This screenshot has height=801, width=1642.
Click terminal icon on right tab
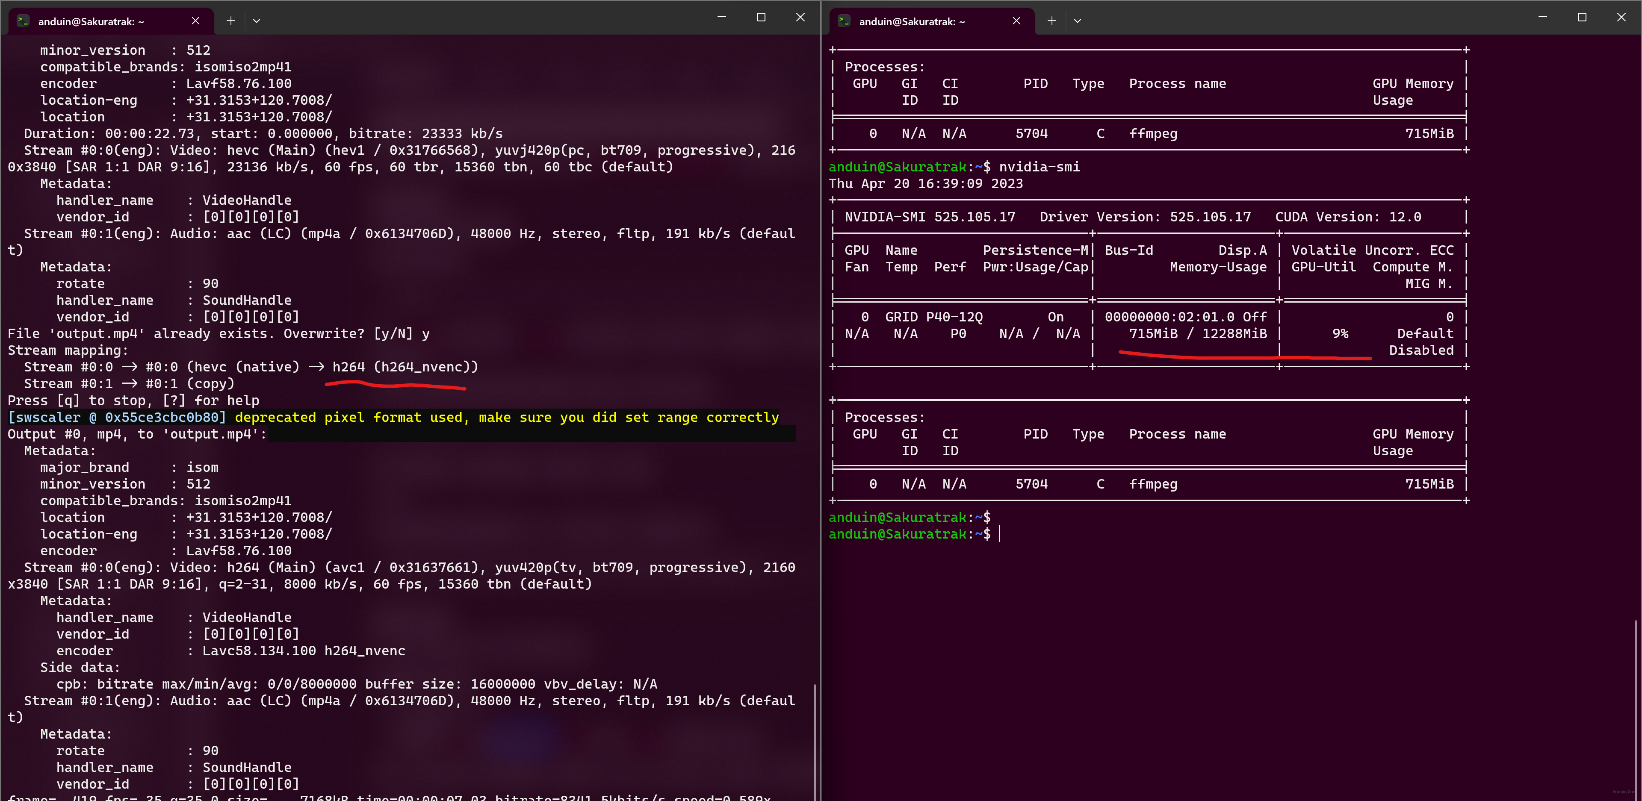click(844, 21)
